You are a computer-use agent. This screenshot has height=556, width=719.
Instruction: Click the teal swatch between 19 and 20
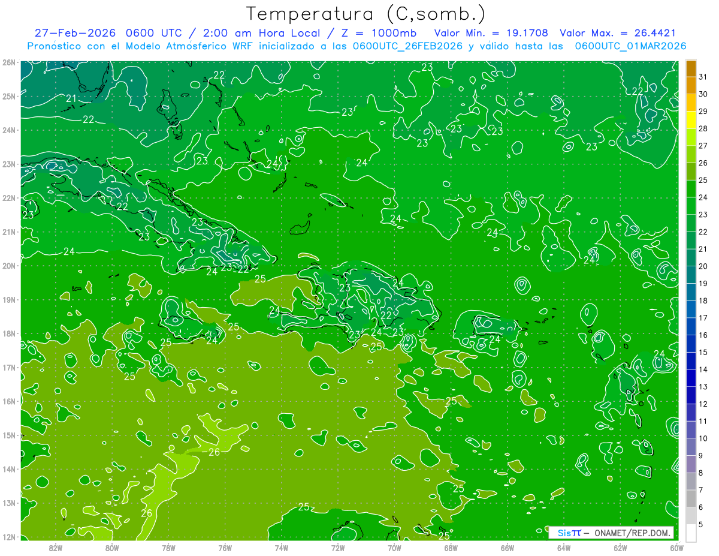pyautogui.click(x=690, y=275)
